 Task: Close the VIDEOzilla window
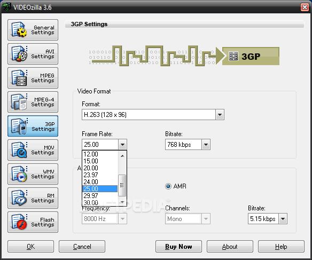click(x=305, y=7)
